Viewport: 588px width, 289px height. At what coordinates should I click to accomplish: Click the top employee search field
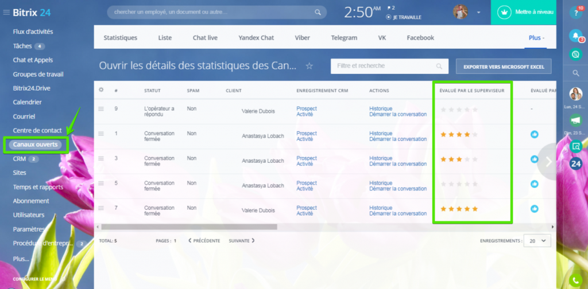click(x=216, y=13)
